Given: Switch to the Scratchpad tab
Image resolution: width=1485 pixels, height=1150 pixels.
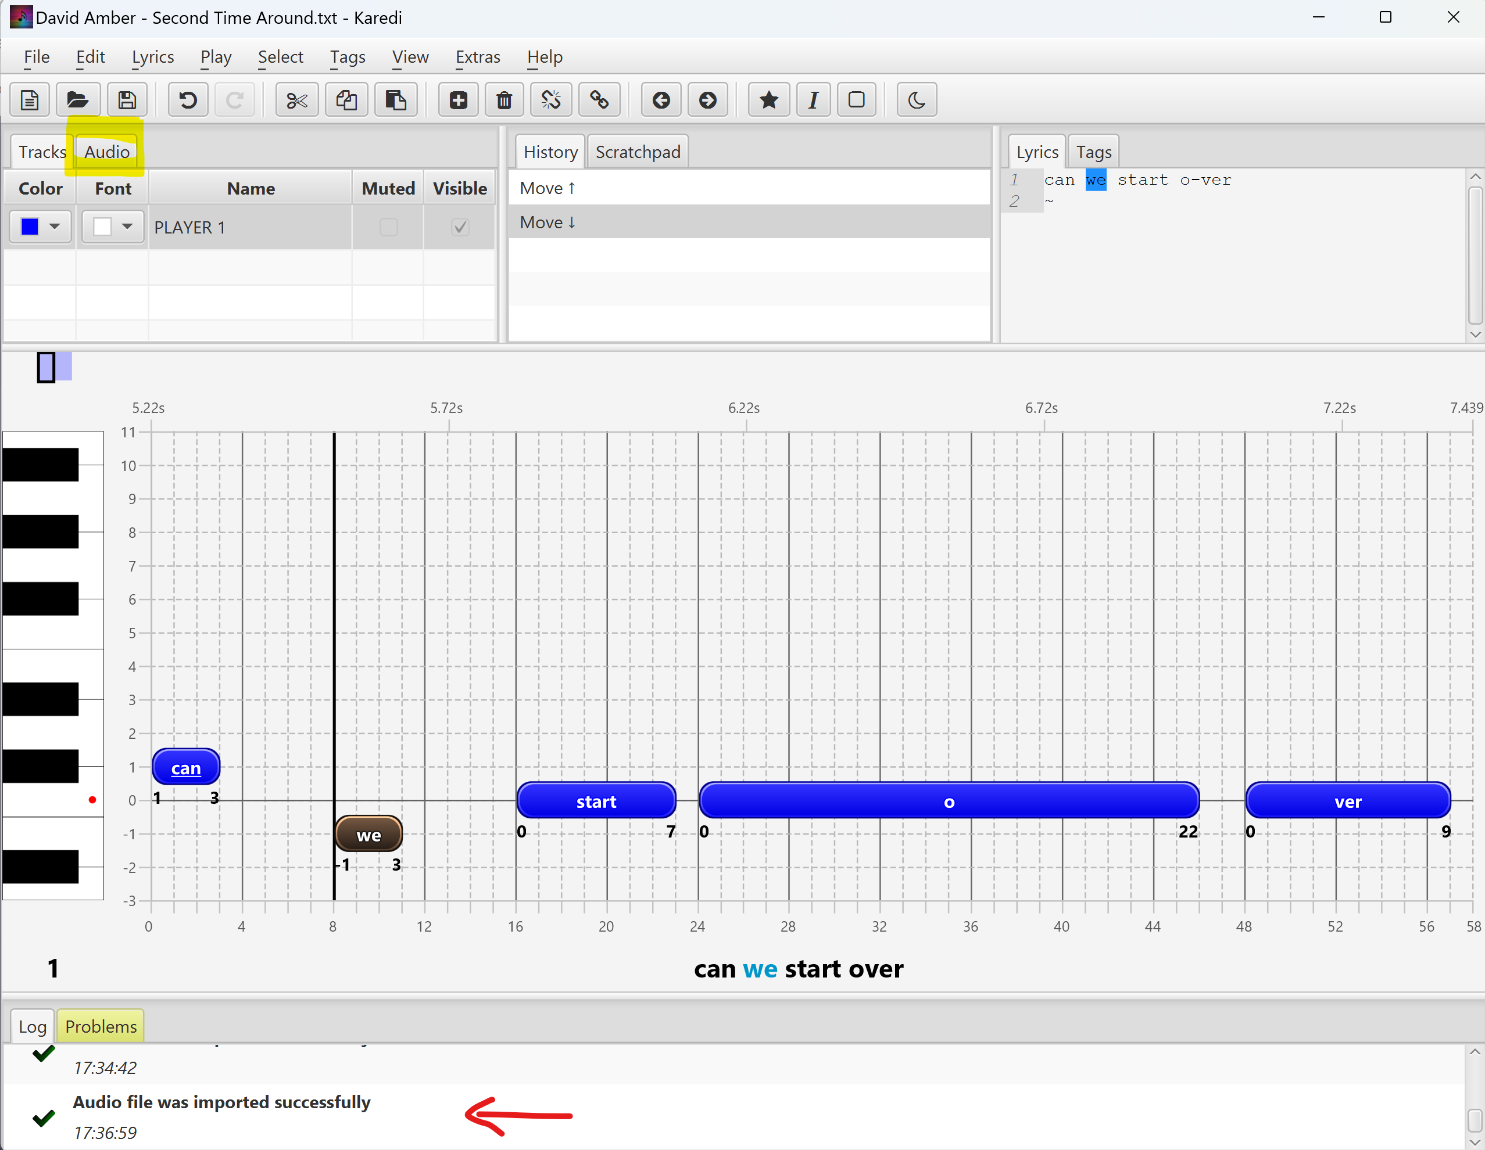Looking at the screenshot, I should click(x=637, y=152).
